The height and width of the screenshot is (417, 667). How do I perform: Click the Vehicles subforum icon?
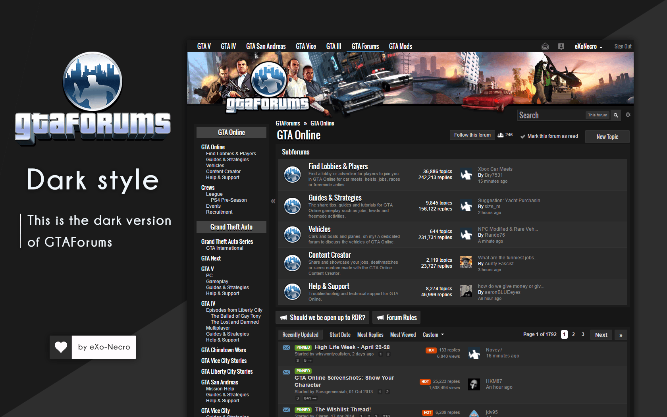pyautogui.click(x=293, y=235)
